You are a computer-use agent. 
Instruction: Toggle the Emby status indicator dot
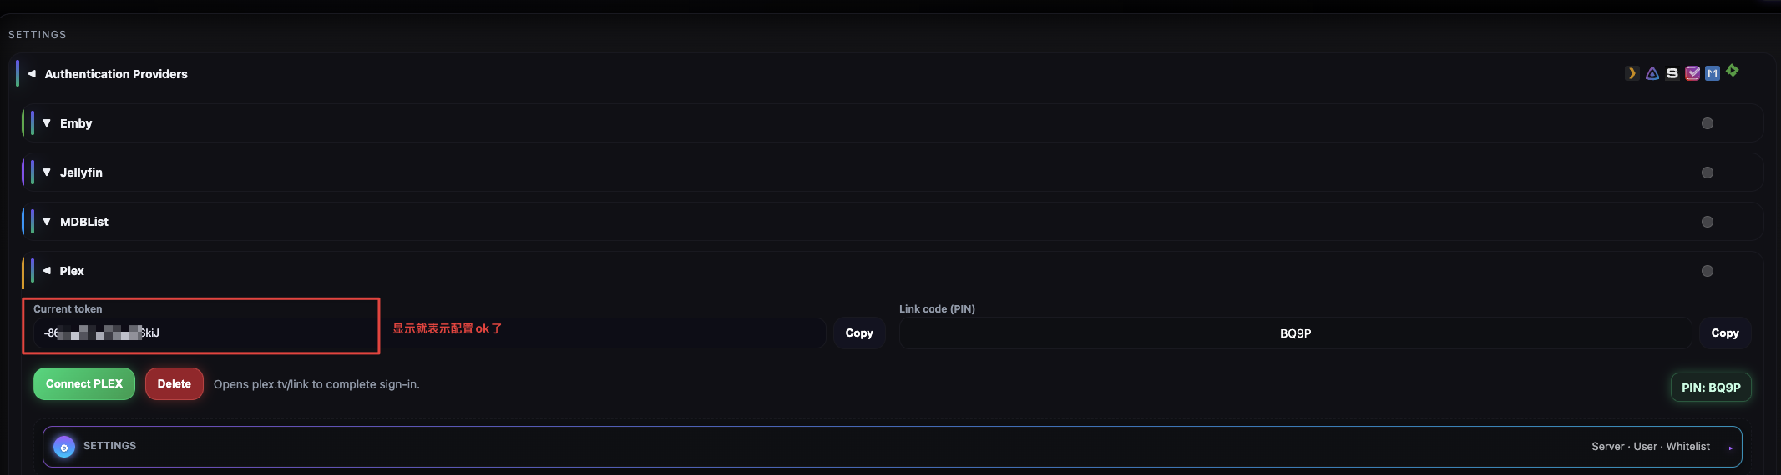click(x=1708, y=123)
